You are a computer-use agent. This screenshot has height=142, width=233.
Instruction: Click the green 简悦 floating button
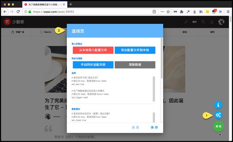coord(218,126)
